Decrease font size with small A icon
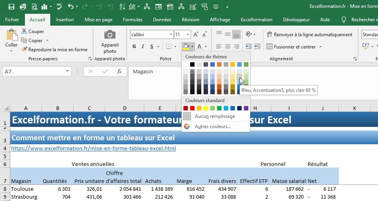Viewport: 378px width, 201px height. click(204, 34)
